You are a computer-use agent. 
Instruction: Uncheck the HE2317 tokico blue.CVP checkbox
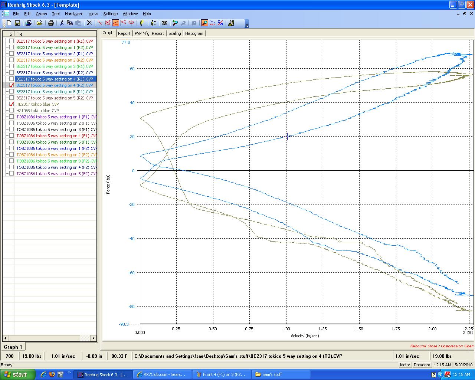click(12, 104)
